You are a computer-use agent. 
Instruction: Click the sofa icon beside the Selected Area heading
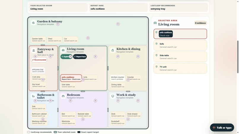tap(155, 23)
